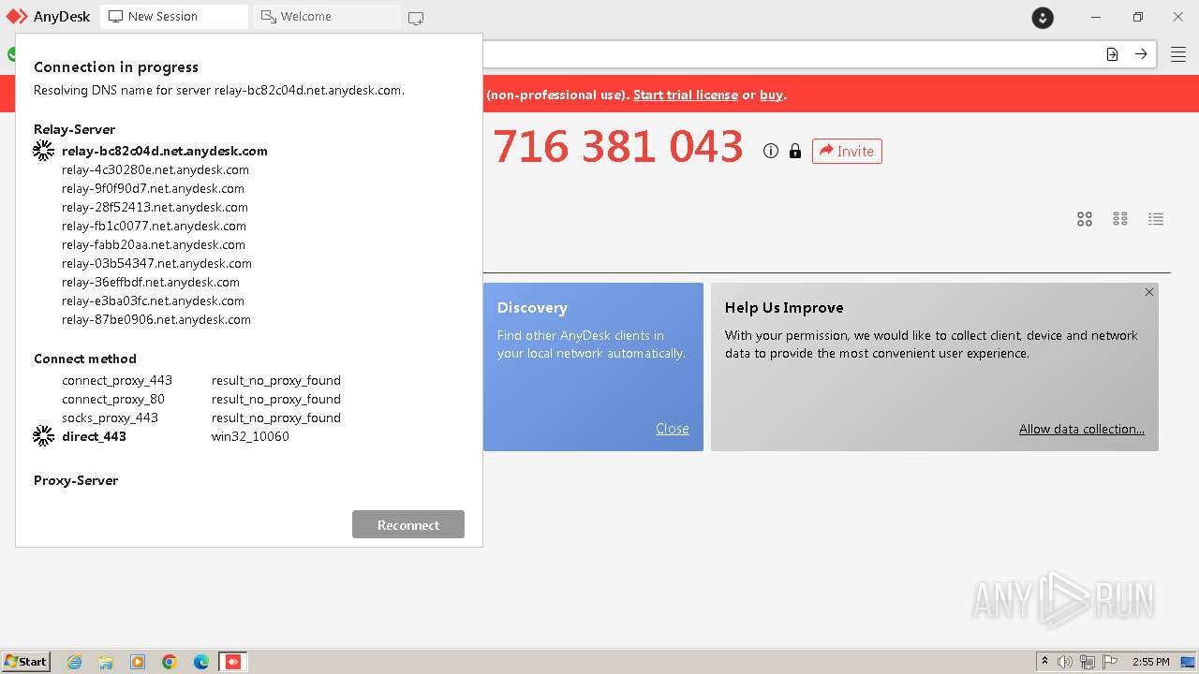Click the direct_443 method row
1199x674 pixels.
coord(175,436)
